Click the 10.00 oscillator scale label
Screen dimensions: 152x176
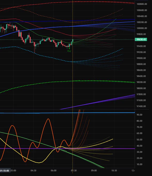139,164
